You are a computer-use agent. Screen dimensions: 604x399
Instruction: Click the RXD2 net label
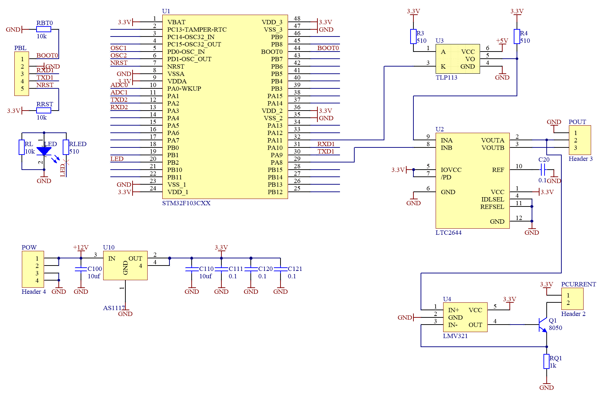tap(119, 107)
